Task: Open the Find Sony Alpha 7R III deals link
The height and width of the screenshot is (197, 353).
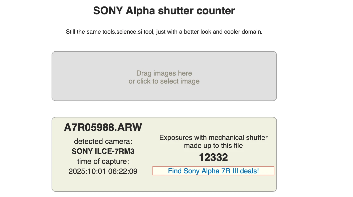Action: 213,171
